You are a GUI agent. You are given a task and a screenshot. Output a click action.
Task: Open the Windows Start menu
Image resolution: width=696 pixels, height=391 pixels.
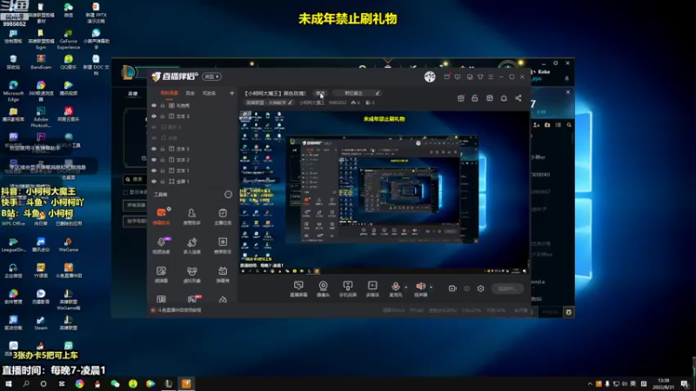(9, 384)
